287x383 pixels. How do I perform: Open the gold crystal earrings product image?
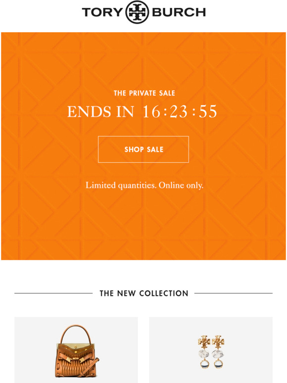click(x=211, y=351)
